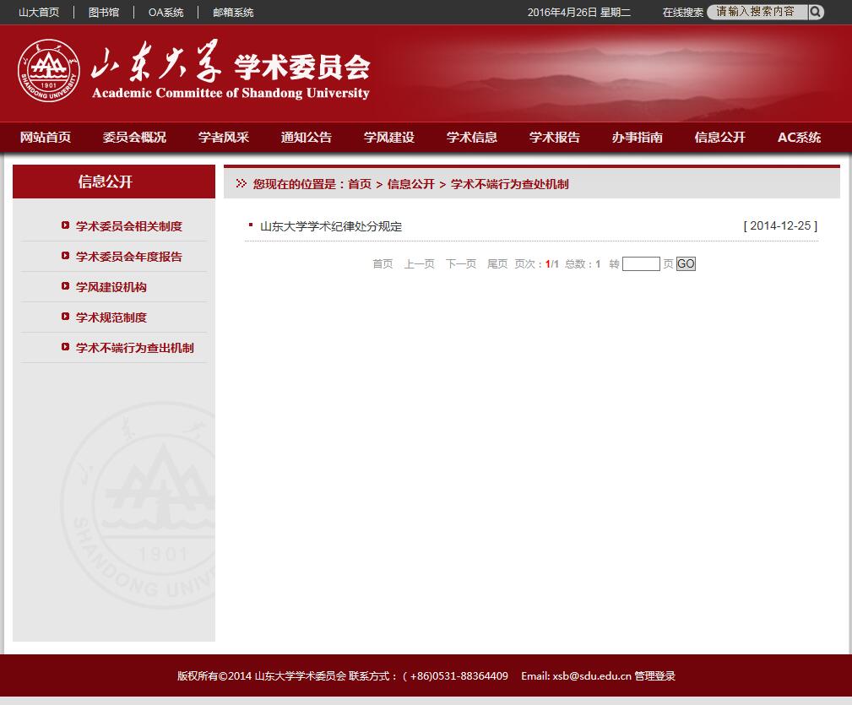Click page count 页次：1/1 text
This screenshot has height=705, width=852.
pos(537,264)
